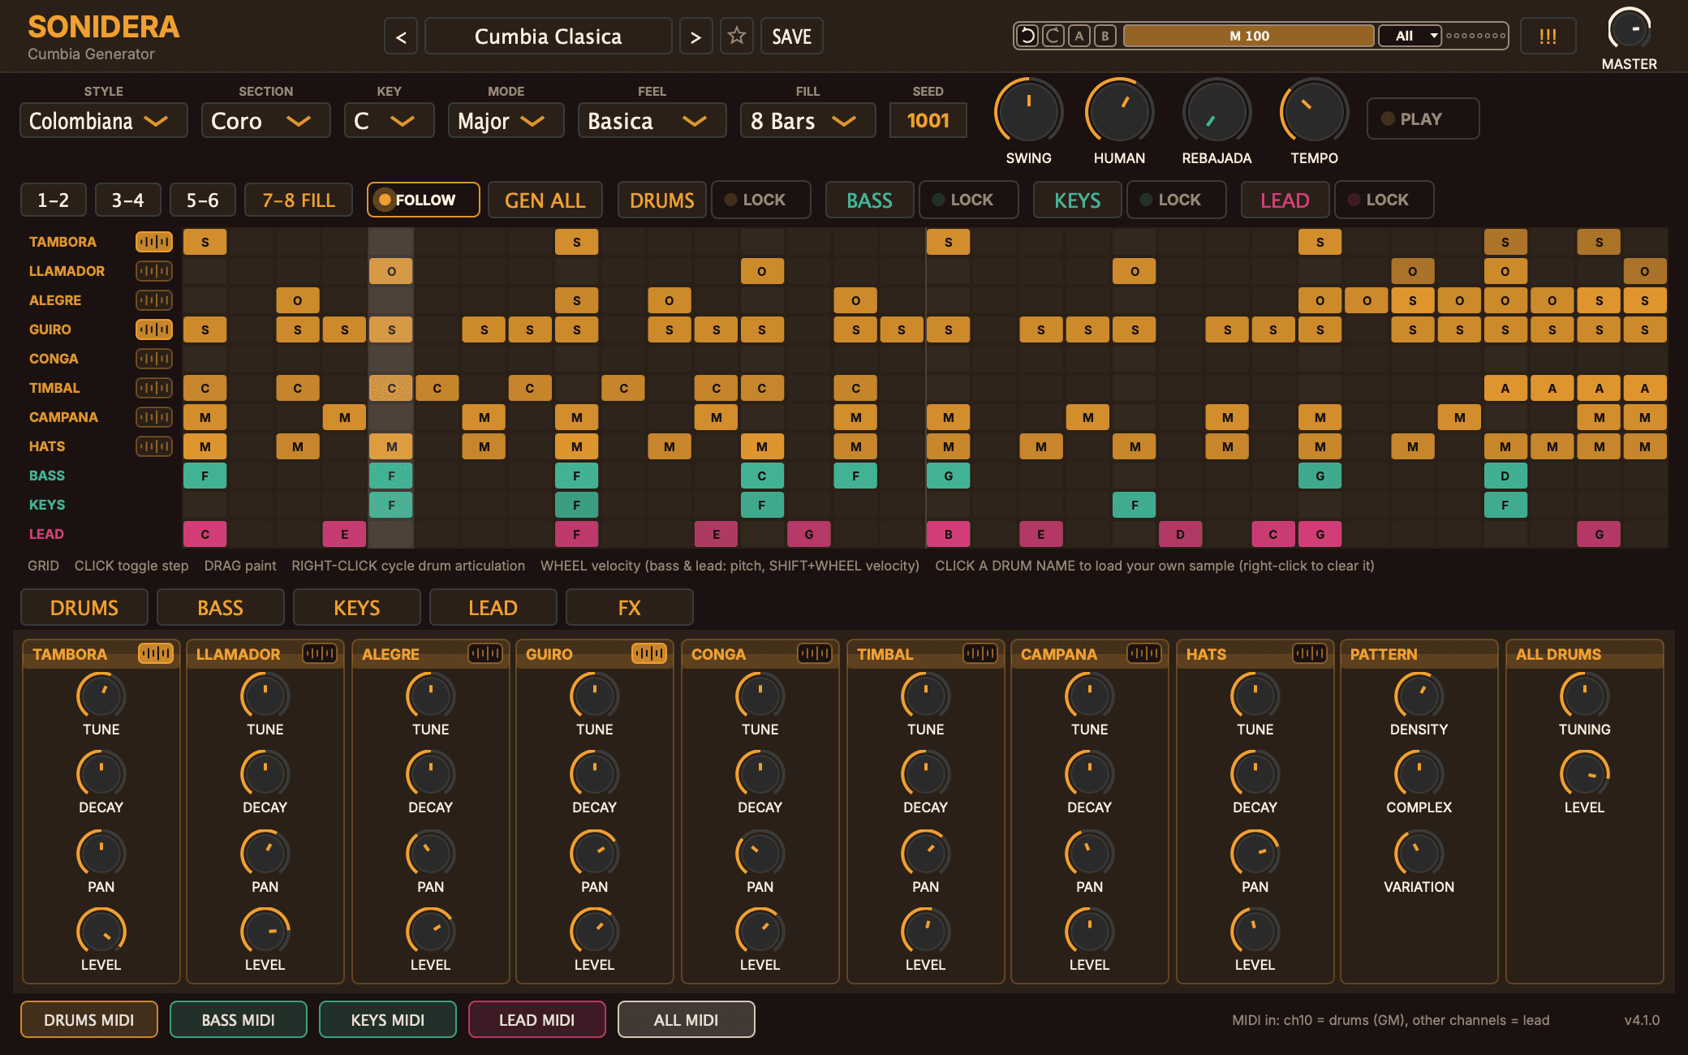Image resolution: width=1688 pixels, height=1055 pixels.
Task: Click the TEMPO knob
Action: pyautogui.click(x=1315, y=112)
